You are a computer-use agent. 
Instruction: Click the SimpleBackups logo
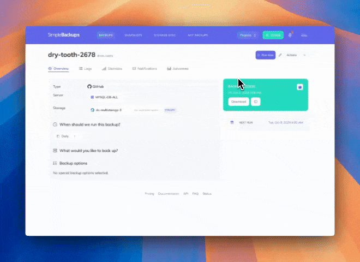[63, 35]
